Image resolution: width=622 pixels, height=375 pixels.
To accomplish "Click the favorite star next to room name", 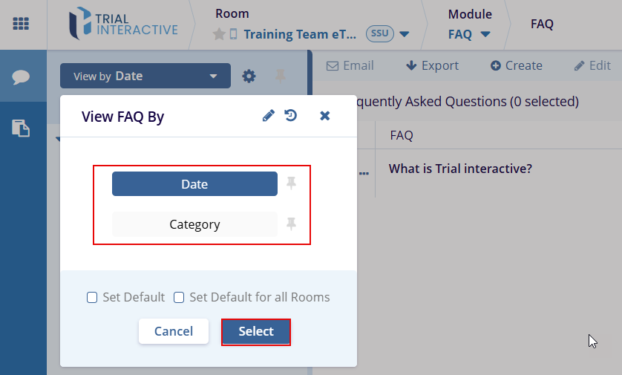I will (x=219, y=34).
